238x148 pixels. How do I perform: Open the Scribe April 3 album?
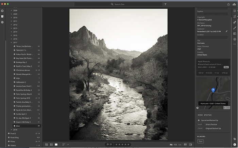point(27,114)
